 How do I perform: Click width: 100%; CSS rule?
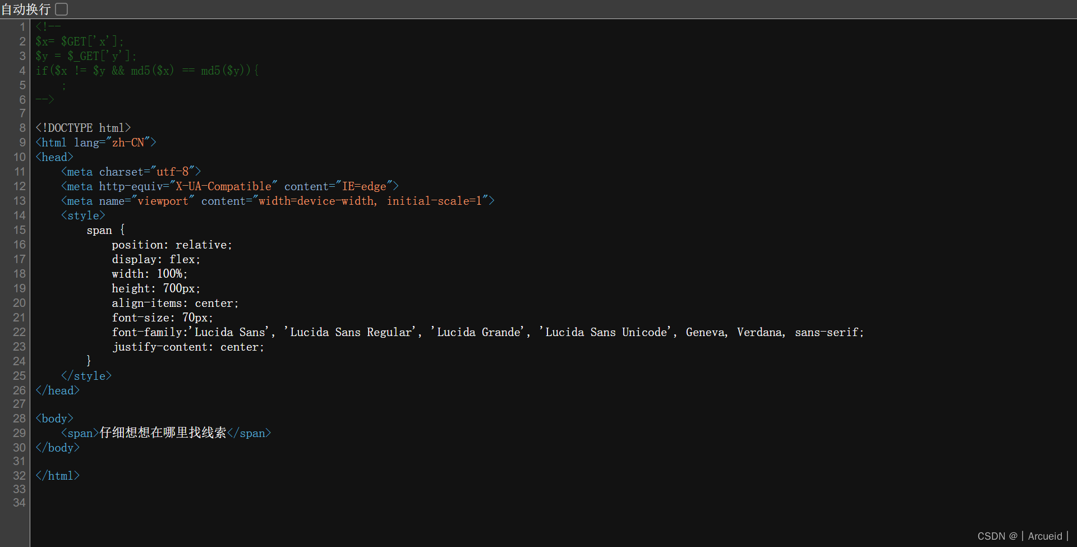tap(150, 274)
